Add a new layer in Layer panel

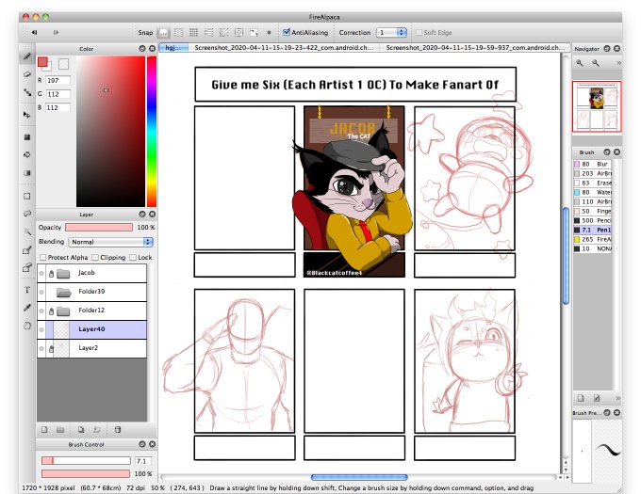(44, 430)
